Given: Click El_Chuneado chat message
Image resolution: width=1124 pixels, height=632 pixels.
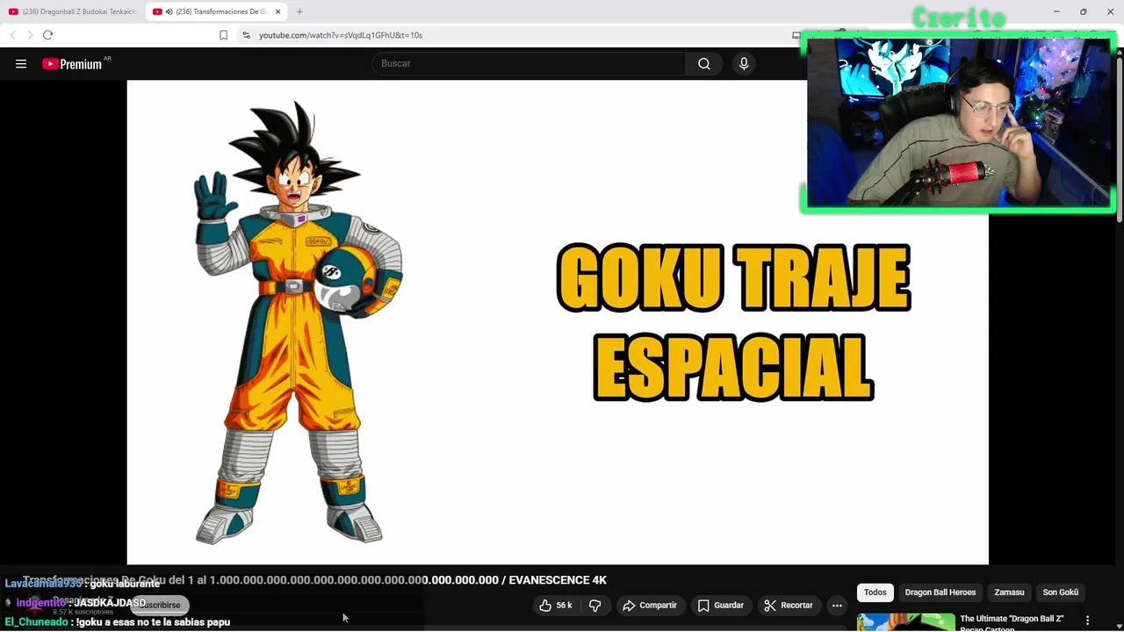Looking at the screenshot, I should pos(118,622).
